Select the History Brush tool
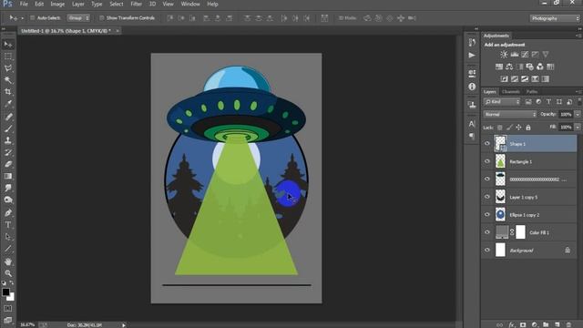 8,152
